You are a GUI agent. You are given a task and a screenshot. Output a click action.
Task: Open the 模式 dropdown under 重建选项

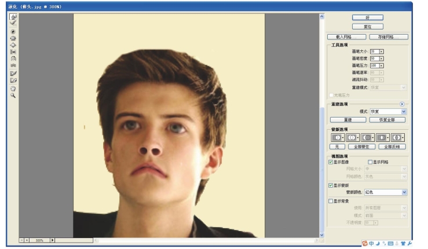point(388,112)
